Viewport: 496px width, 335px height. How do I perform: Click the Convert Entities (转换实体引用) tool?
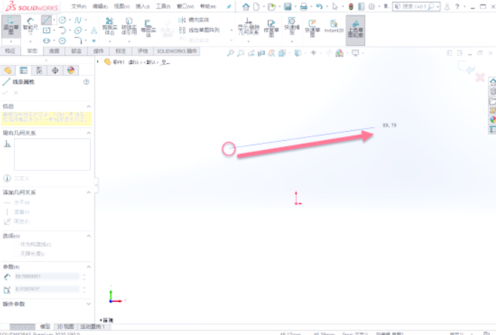(129, 26)
